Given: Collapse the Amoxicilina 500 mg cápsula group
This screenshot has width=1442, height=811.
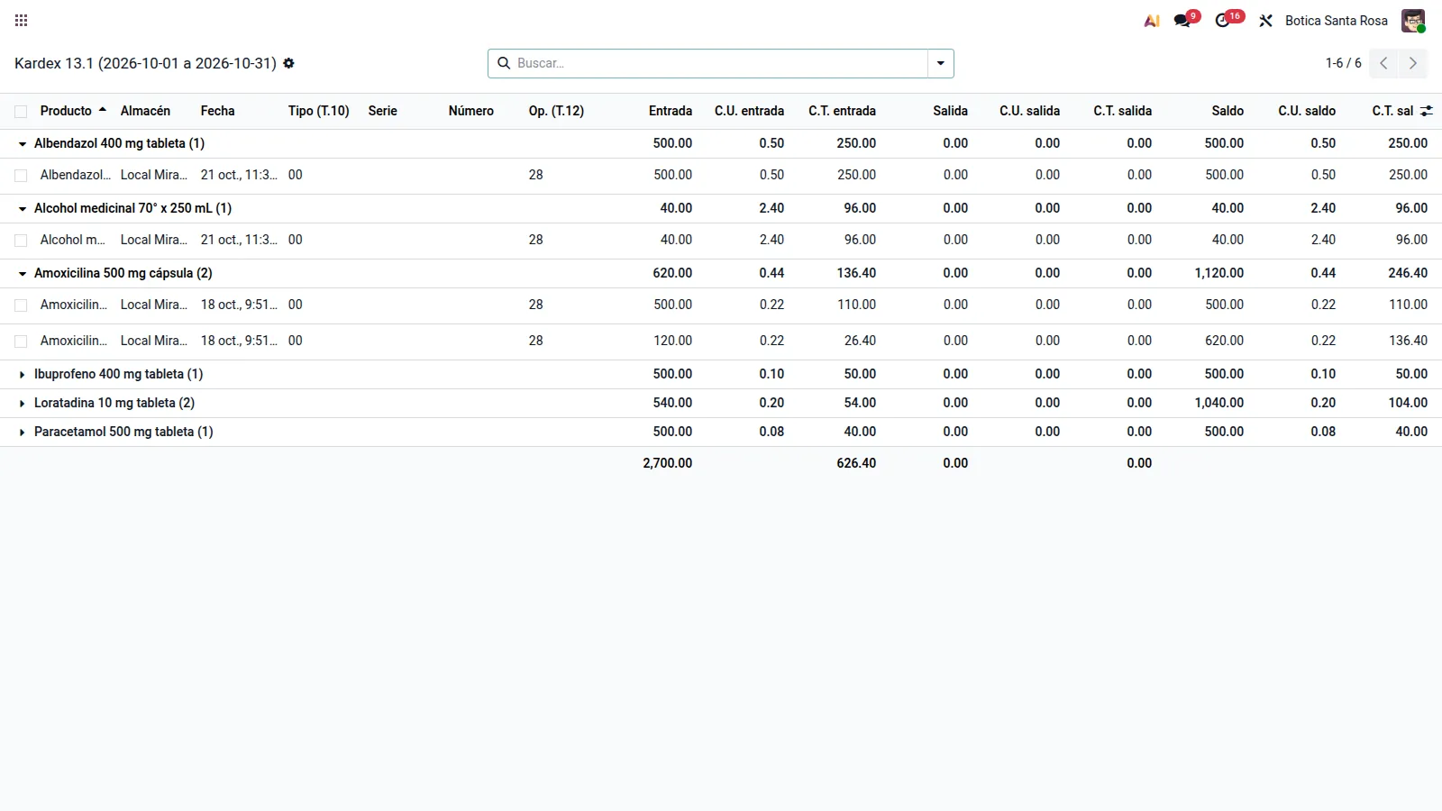Looking at the screenshot, I should coord(23,274).
